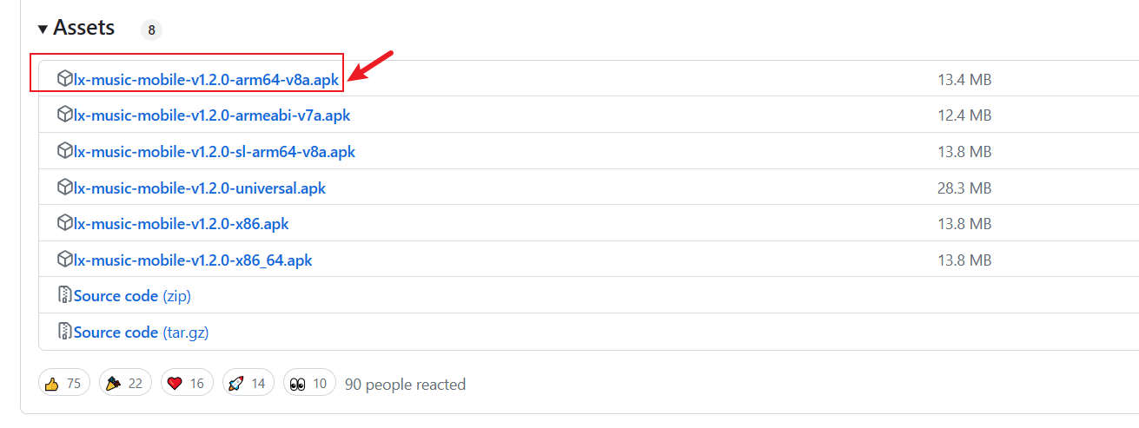Toggle the eyes reaction with 10
Image resolution: width=1139 pixels, height=428 pixels.
(x=310, y=383)
